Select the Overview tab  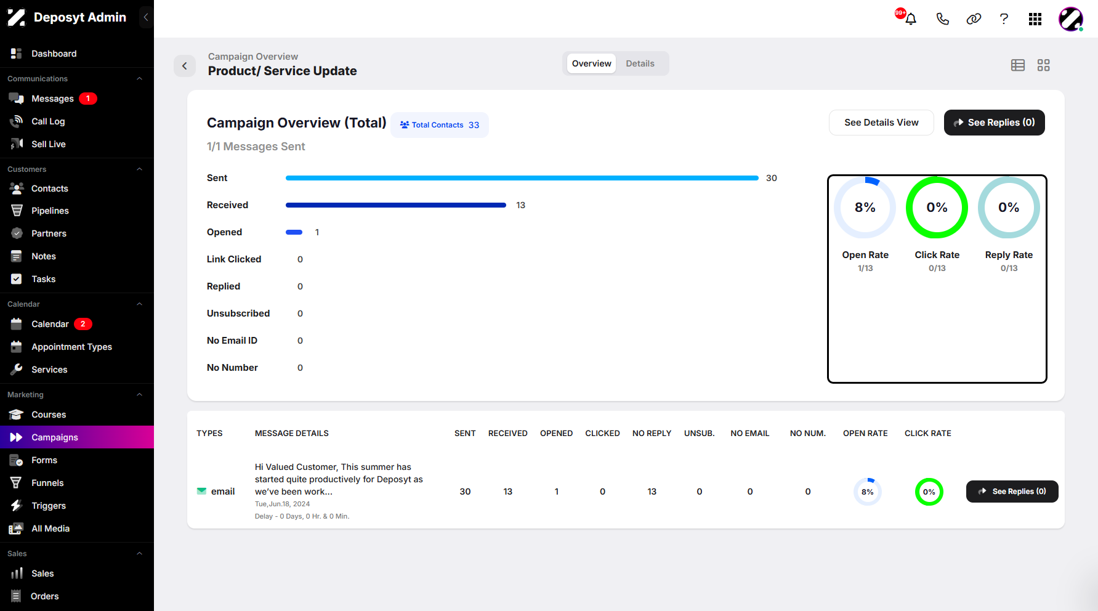[x=591, y=63]
